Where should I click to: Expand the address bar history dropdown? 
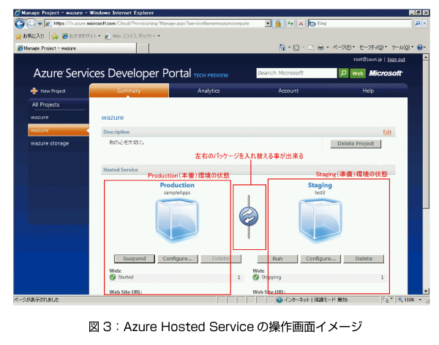pos(268,23)
